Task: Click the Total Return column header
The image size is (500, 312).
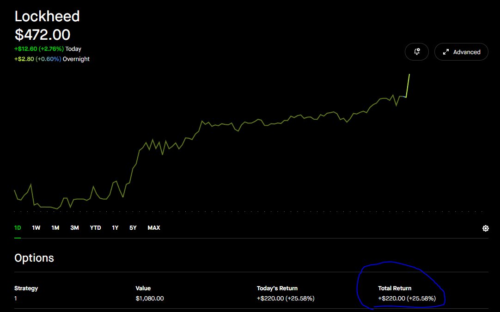Action: [x=395, y=288]
